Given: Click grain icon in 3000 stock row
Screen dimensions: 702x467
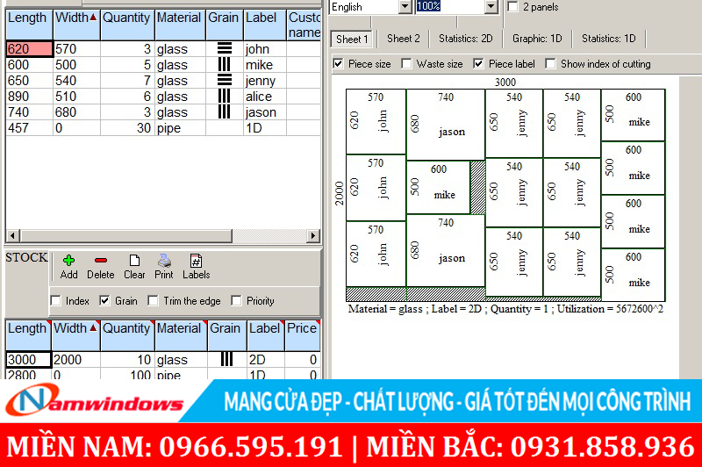Looking at the screenshot, I should 226,359.
